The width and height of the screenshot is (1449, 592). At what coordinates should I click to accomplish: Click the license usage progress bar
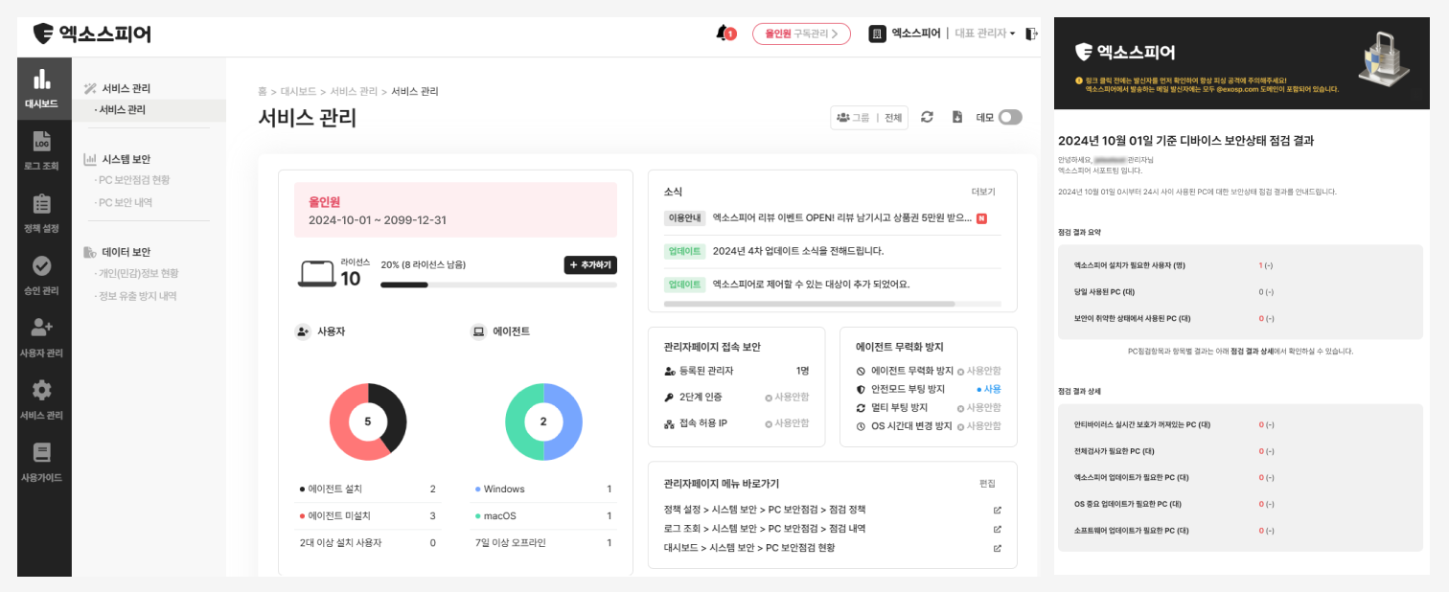pyautogui.click(x=498, y=285)
